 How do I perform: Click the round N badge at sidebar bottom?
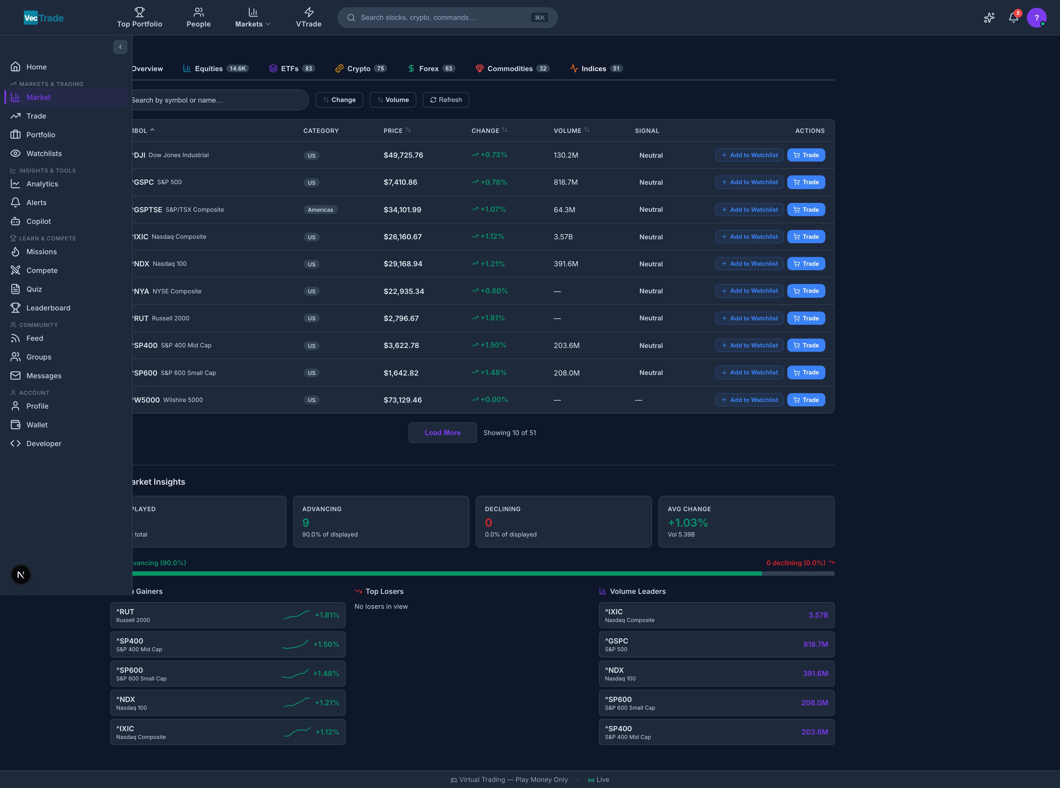pyautogui.click(x=20, y=575)
